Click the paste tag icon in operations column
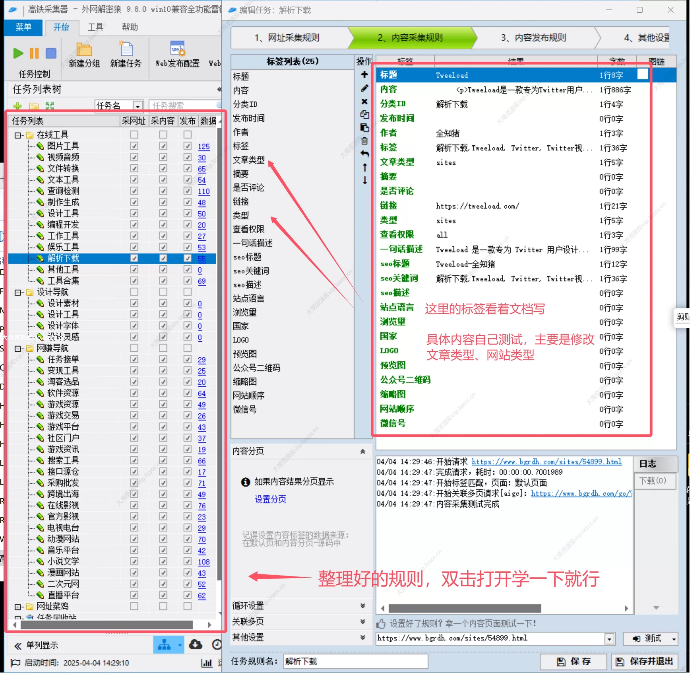Screen dimensions: 690x673 tap(364, 128)
